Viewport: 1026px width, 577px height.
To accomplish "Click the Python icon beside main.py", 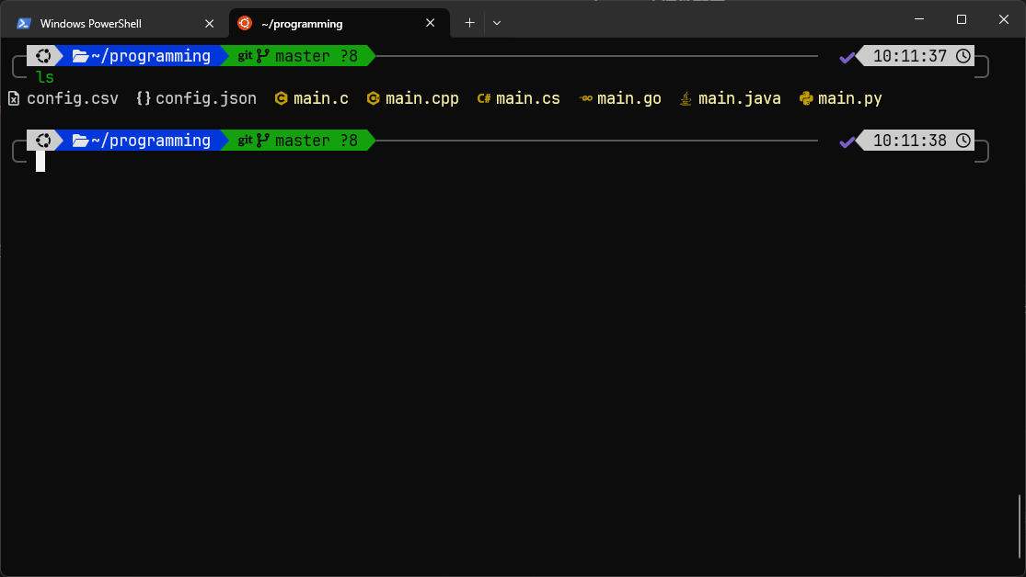I will coord(806,98).
